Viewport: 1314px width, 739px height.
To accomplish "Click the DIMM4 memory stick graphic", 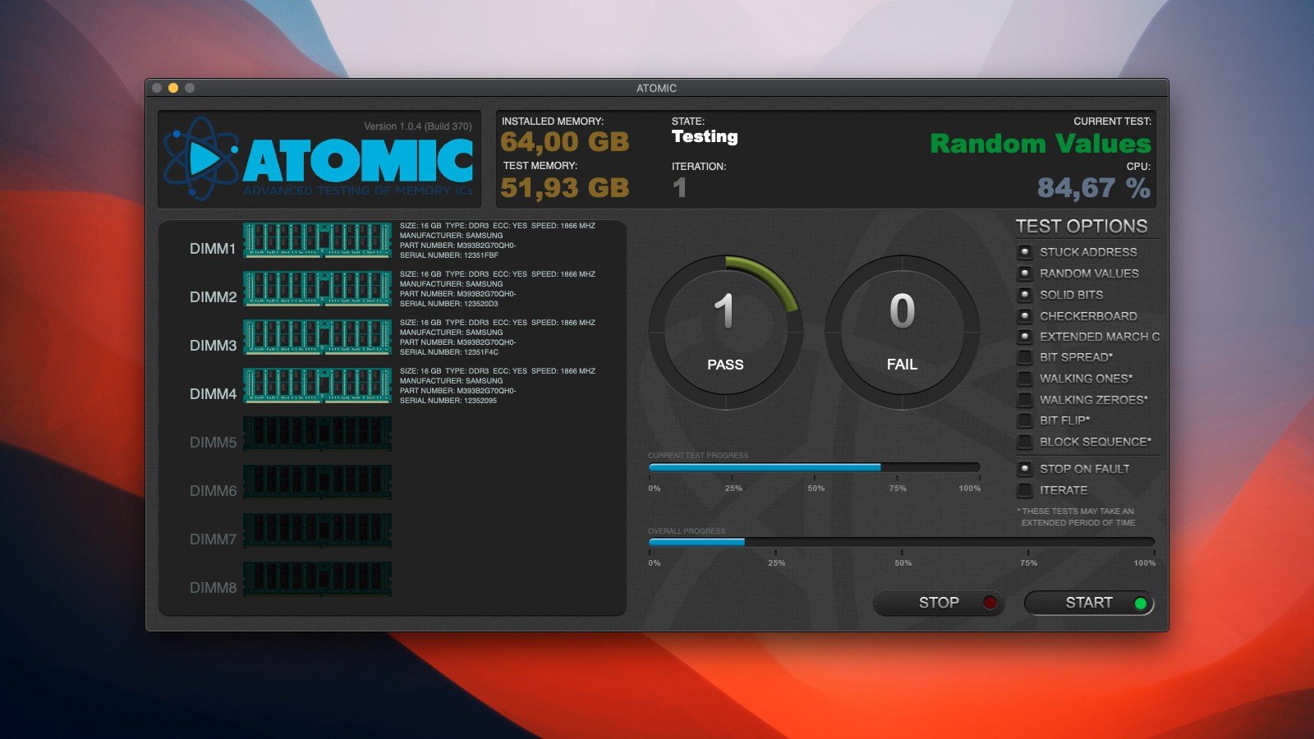I will click(x=317, y=385).
